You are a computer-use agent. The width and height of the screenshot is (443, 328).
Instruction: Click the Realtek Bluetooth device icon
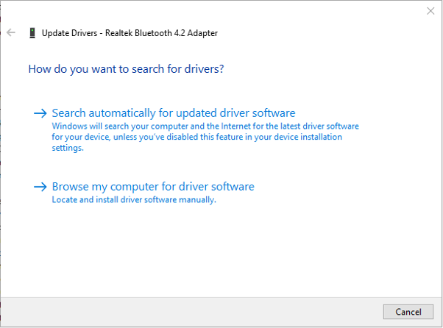(x=32, y=33)
